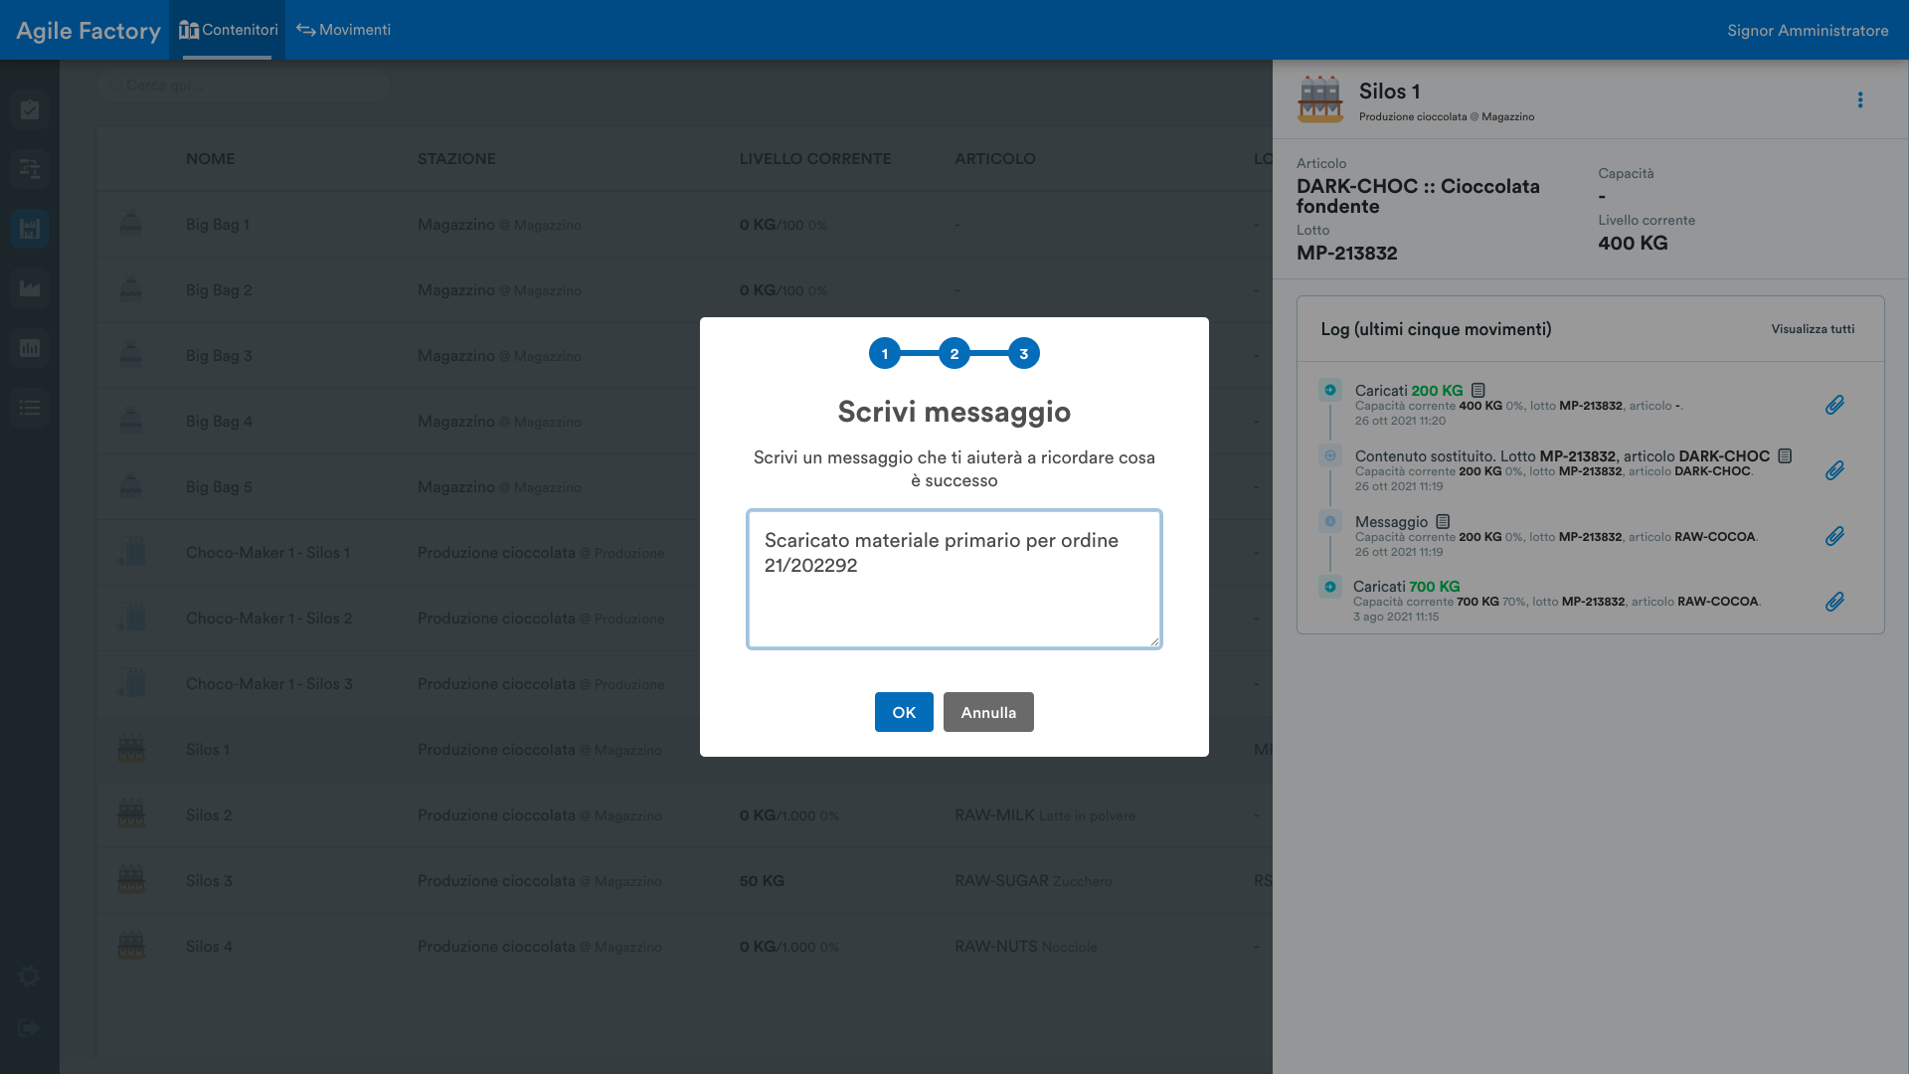Sort by the LIVELLO CORRENTE column header
Screen dimensions: 1909x1074
815,159
